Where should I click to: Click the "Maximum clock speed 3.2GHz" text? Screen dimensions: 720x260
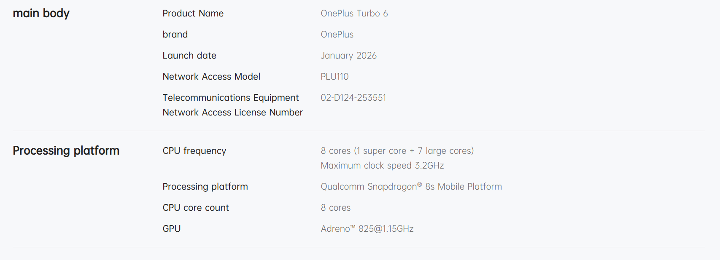[382, 166]
